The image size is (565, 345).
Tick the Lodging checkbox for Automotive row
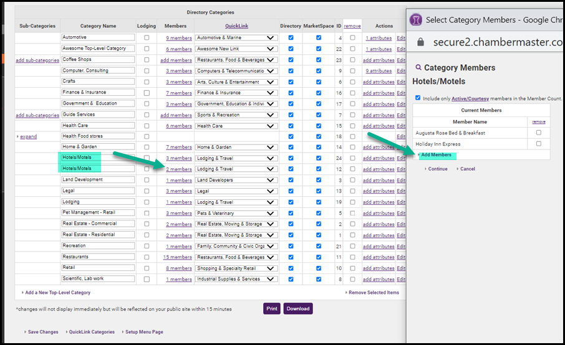(147, 38)
